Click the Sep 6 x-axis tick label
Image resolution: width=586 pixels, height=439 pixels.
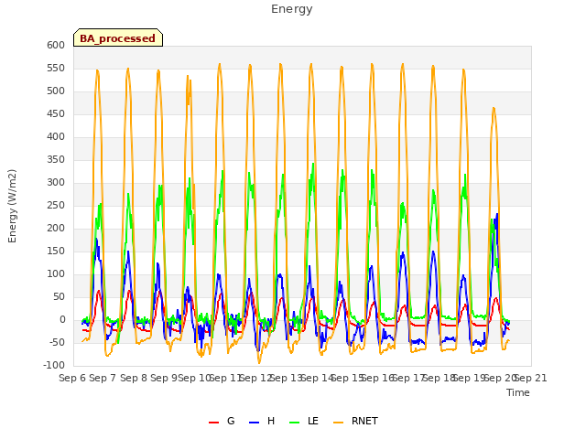(72, 378)
